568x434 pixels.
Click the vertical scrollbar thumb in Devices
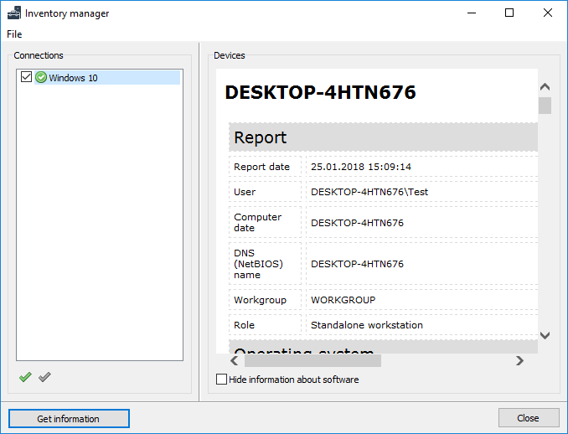click(545, 106)
